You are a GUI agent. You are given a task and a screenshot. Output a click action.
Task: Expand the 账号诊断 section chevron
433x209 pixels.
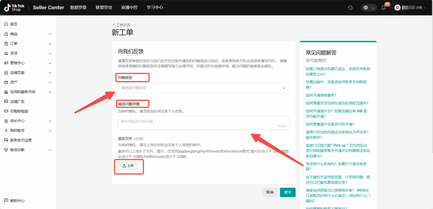(50, 150)
